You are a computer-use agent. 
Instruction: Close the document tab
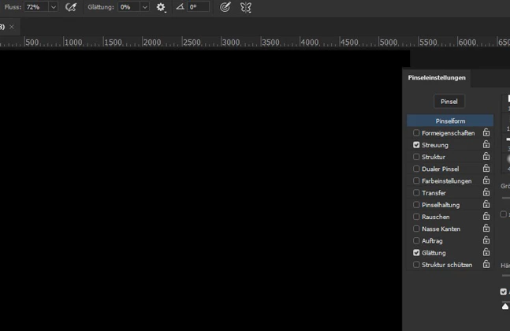(12, 27)
